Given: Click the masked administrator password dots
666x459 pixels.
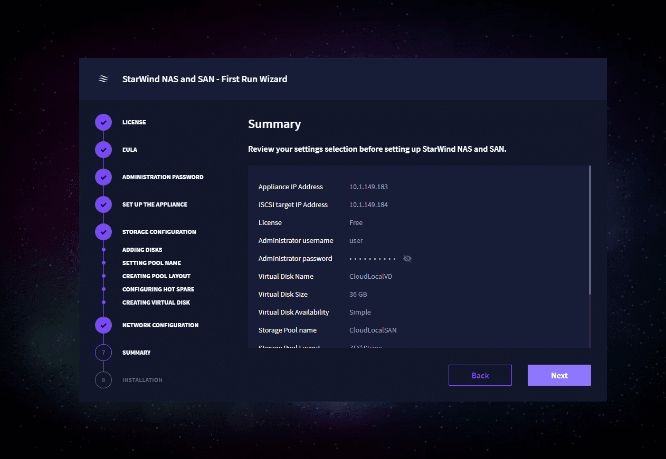Looking at the screenshot, I should pos(373,259).
